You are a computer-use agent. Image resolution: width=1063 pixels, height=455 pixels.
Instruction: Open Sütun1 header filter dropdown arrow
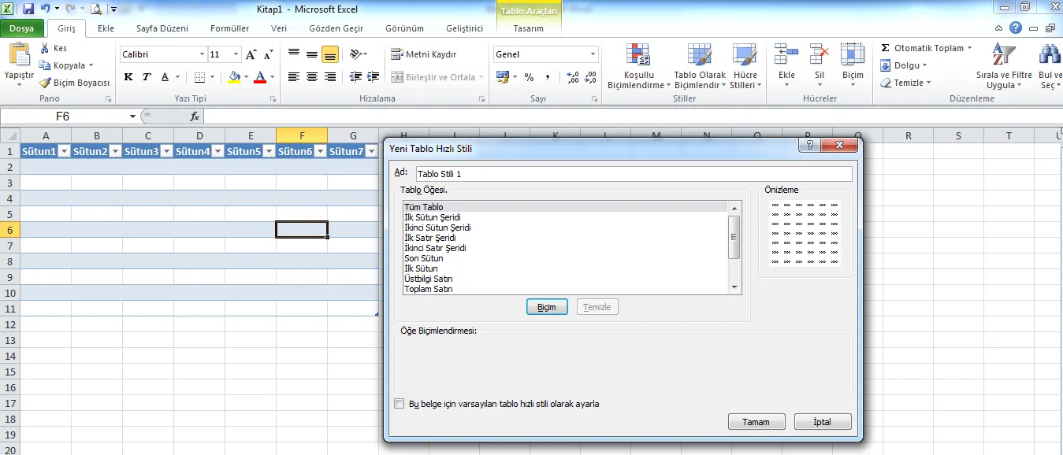pyautogui.click(x=65, y=151)
